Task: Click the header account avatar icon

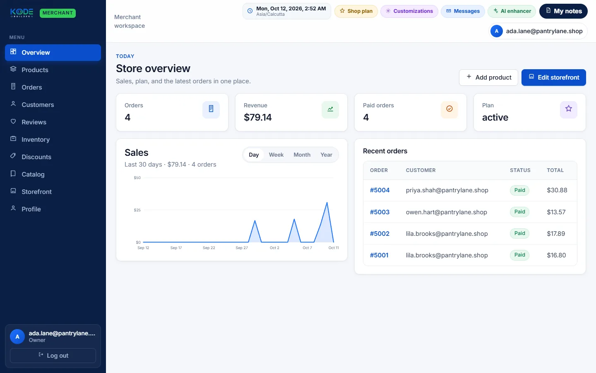Action: [497, 31]
